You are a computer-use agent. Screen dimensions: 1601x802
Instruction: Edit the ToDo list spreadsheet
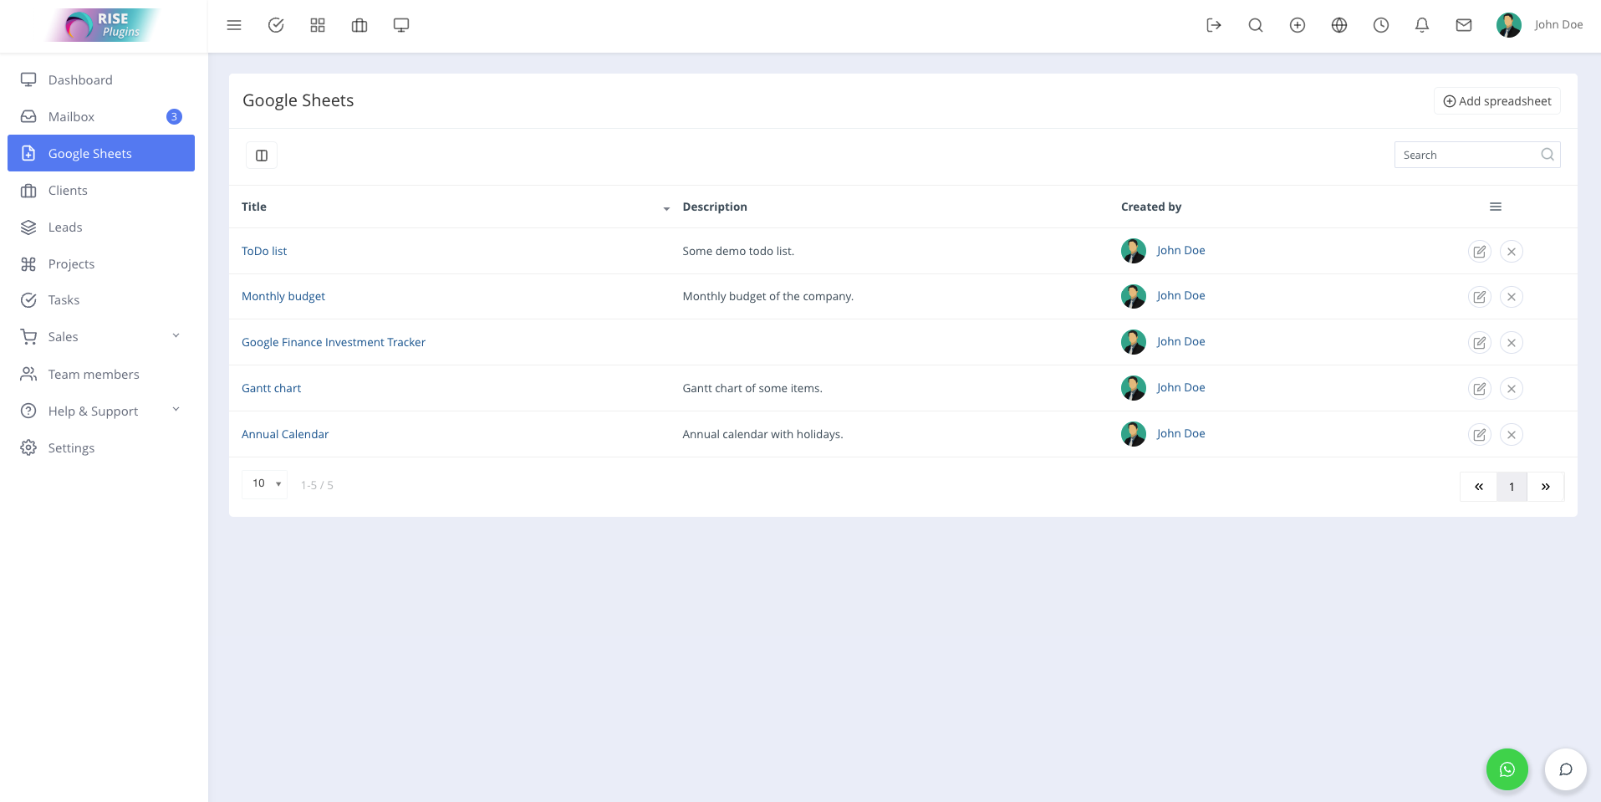click(1480, 252)
